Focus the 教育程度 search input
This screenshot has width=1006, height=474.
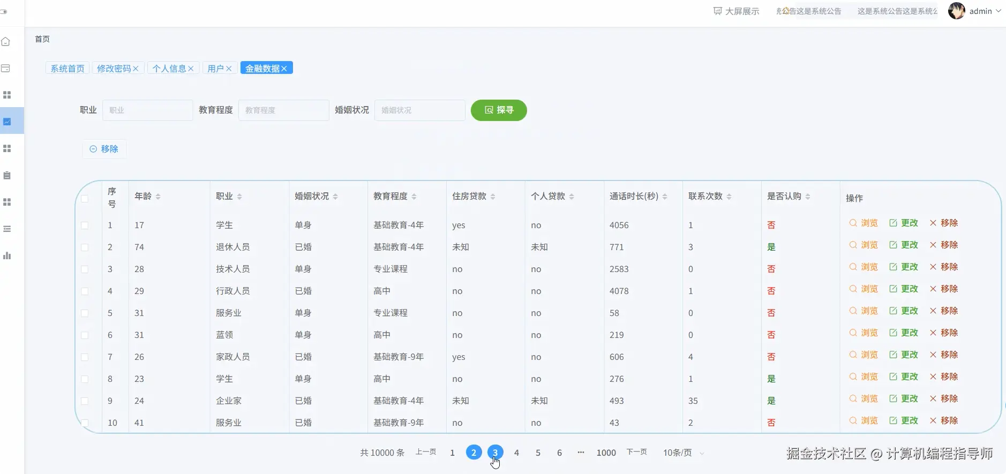[x=283, y=110]
